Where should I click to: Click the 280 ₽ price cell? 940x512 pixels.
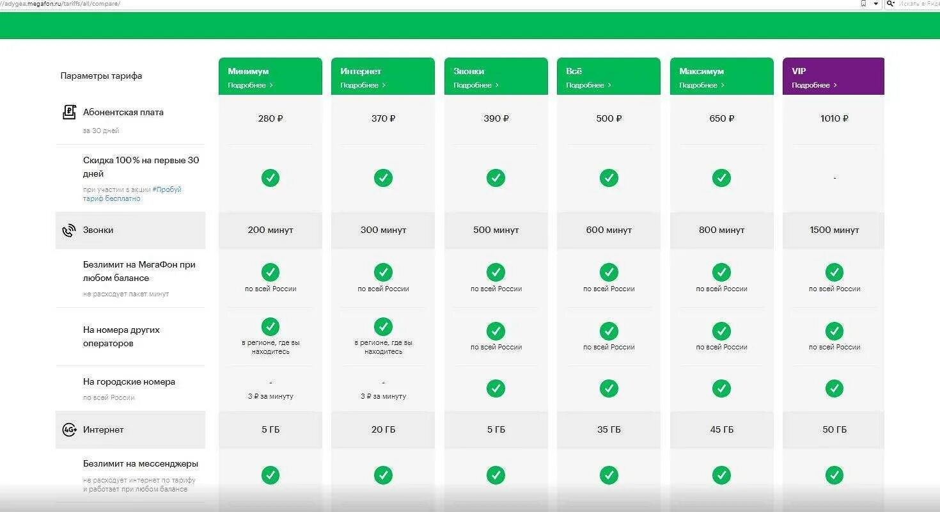(270, 118)
